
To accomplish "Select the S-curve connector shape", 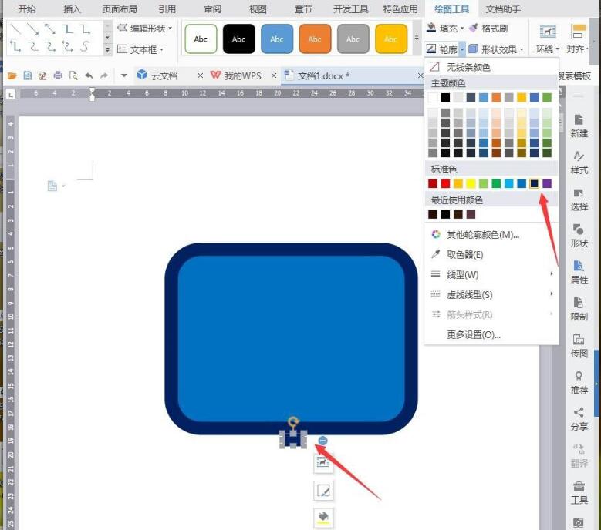I will click(x=85, y=47).
